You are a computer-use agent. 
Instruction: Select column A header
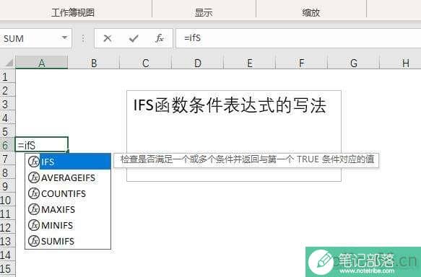[42, 63]
